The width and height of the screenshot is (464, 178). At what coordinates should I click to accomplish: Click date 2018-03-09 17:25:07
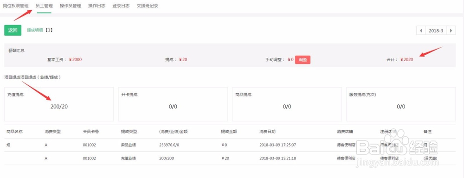pos(278,145)
